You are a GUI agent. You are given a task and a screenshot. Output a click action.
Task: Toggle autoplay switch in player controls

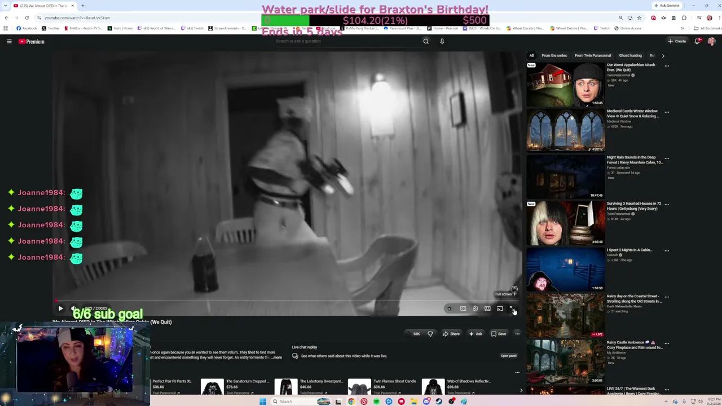coord(449,308)
